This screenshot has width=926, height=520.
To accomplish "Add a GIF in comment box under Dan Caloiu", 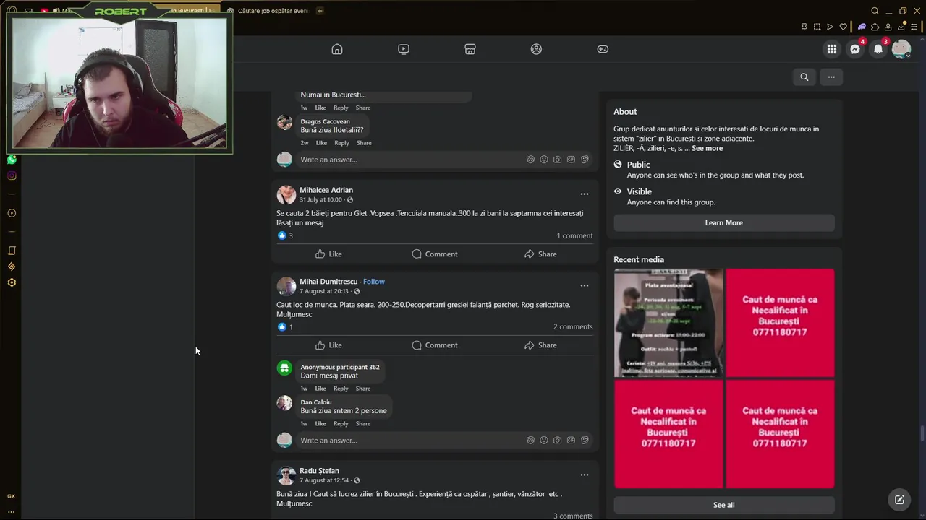I will point(571,441).
